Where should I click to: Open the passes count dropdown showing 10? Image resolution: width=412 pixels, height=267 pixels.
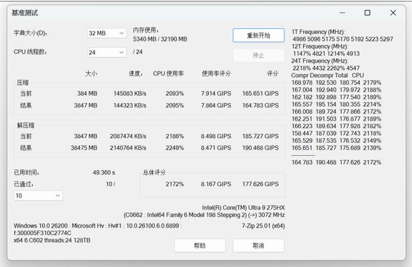coord(38,195)
